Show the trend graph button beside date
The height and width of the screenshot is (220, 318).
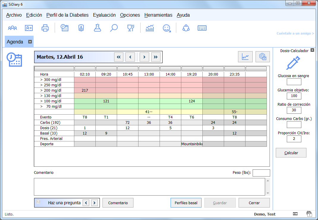click(x=245, y=57)
